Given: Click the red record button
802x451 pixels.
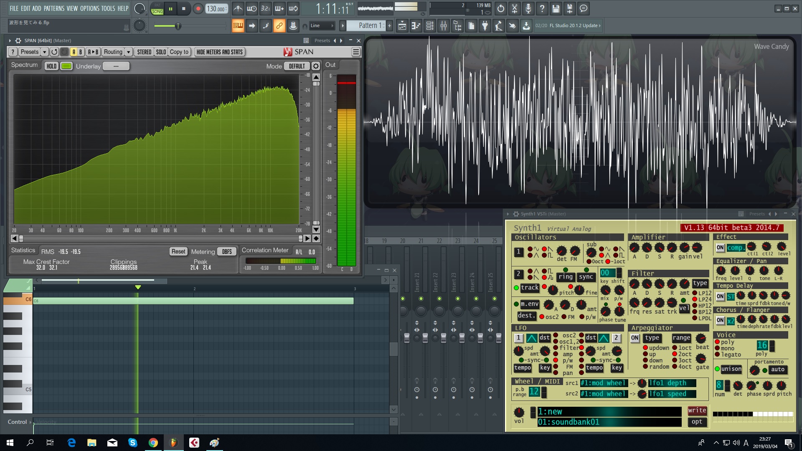Looking at the screenshot, I should pos(198,8).
